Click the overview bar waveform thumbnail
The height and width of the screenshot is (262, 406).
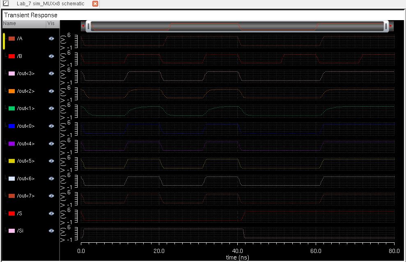pyautogui.click(x=237, y=26)
